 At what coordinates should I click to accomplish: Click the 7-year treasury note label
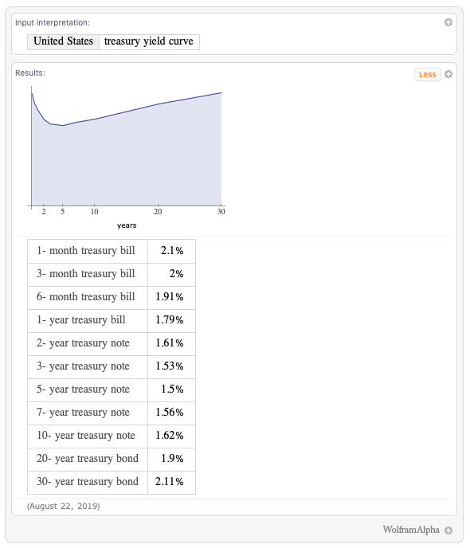click(x=83, y=413)
